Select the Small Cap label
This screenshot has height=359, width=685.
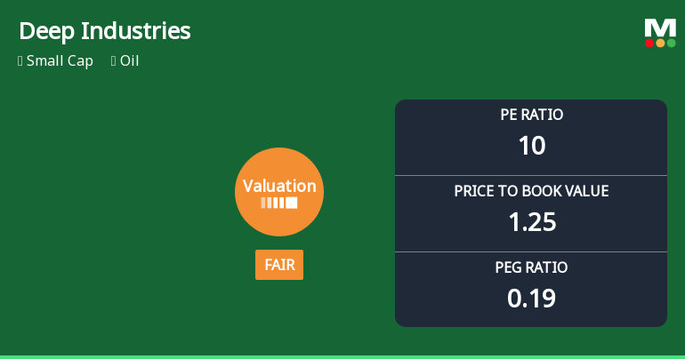[x=60, y=61]
